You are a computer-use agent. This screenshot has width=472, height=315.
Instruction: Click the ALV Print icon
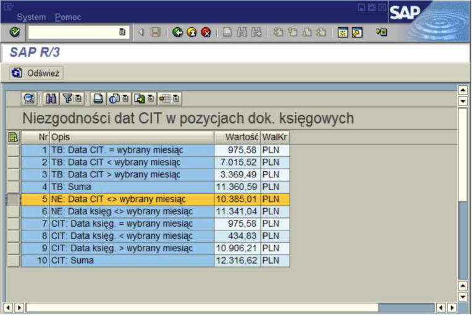98,99
